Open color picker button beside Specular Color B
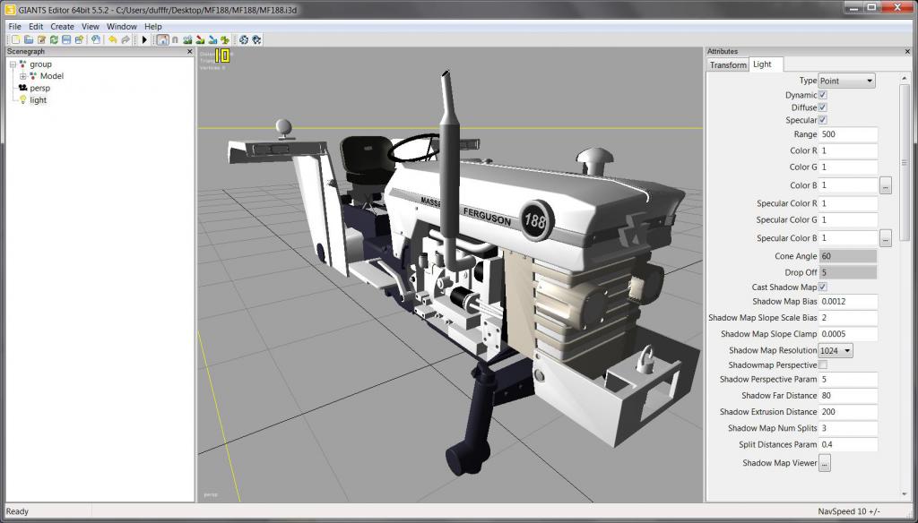The height and width of the screenshot is (523, 918). click(x=885, y=239)
